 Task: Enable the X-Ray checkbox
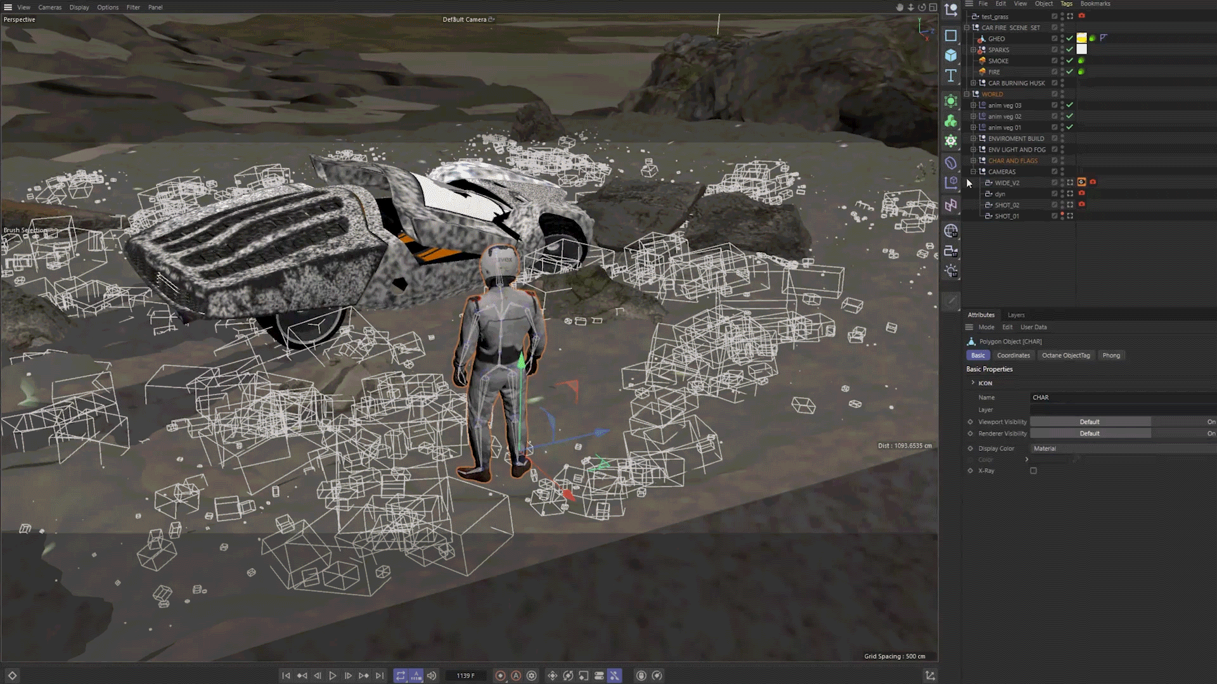click(x=1033, y=471)
